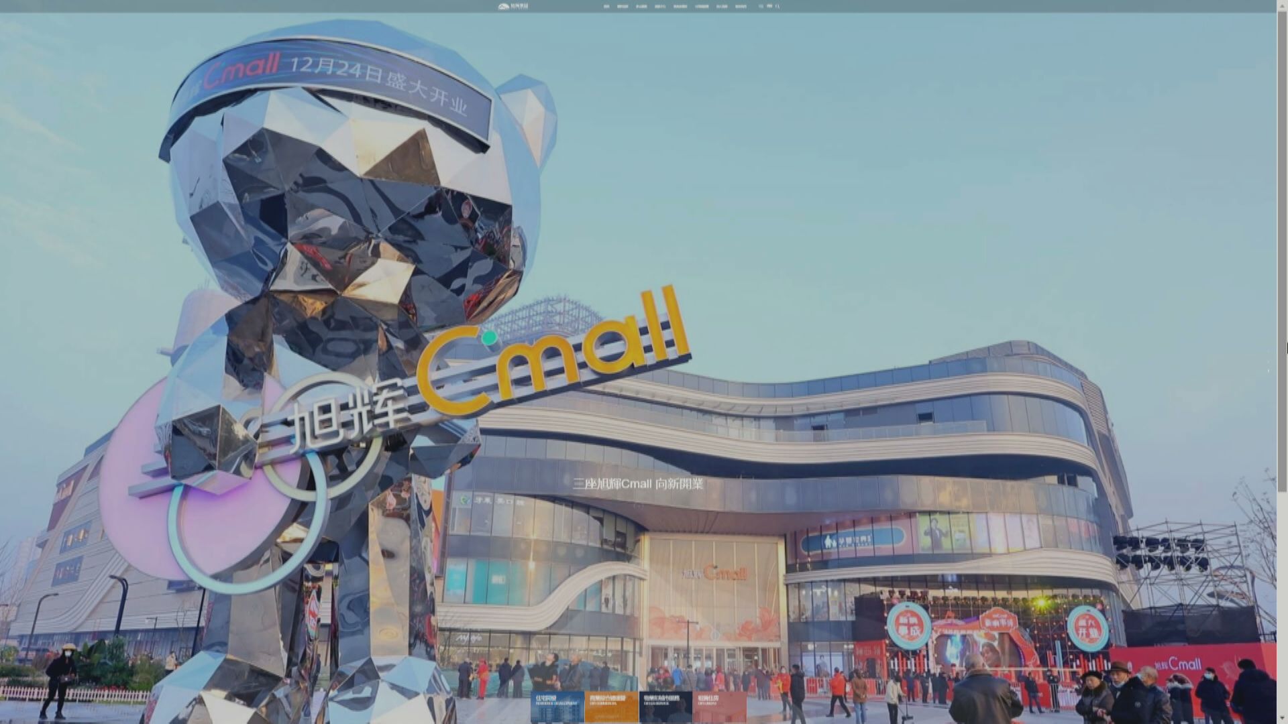This screenshot has width=1288, height=724.
Task: Click the middle of the three header icons
Action: [x=769, y=6]
